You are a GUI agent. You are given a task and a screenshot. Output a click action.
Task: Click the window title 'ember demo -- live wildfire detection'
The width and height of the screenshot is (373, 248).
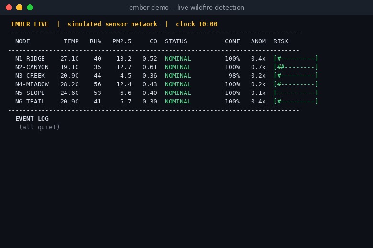coord(186,7)
